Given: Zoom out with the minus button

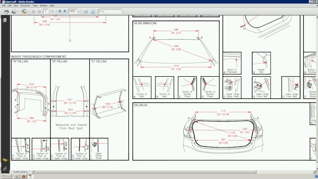Looking at the screenshot, I should pos(60,11).
